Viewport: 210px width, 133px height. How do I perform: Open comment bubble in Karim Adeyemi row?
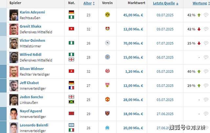tap(206, 15)
